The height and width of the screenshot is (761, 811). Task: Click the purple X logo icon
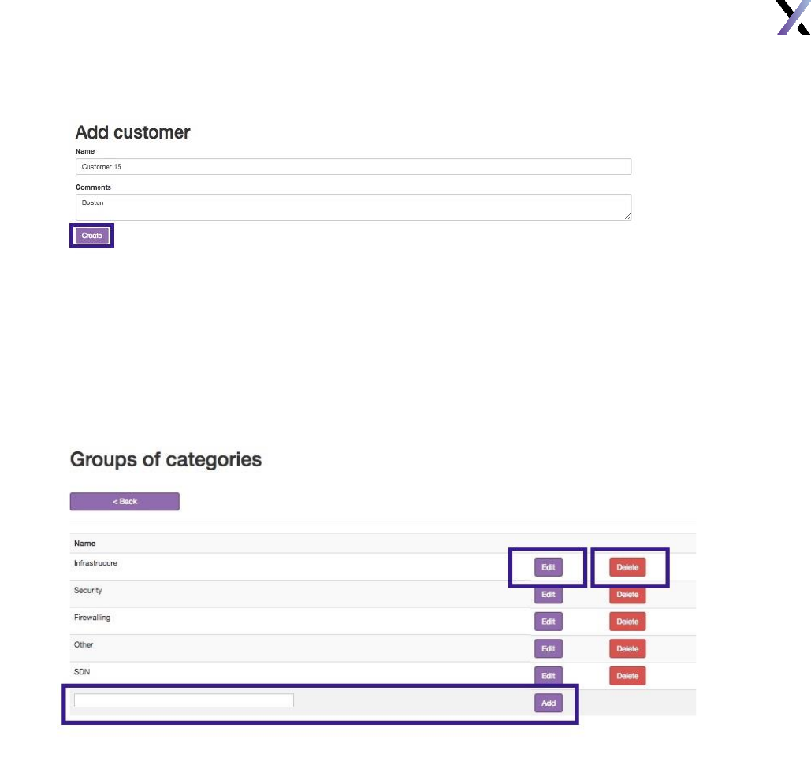pos(793,17)
